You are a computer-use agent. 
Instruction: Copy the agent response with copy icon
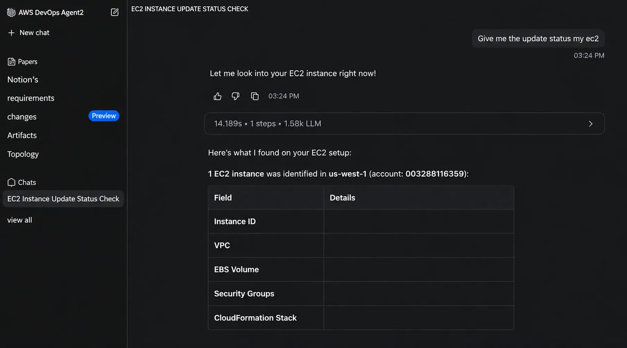255,96
